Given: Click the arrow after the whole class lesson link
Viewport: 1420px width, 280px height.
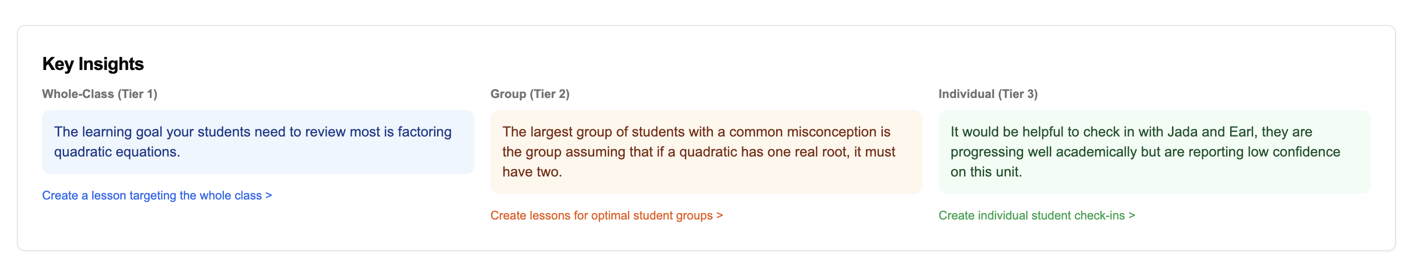Looking at the screenshot, I should [x=269, y=195].
